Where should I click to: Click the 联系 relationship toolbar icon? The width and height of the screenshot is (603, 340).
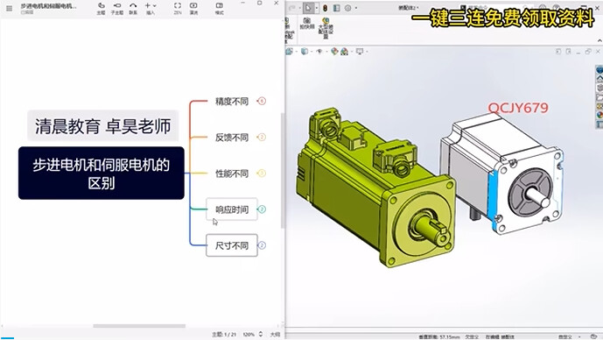click(133, 8)
